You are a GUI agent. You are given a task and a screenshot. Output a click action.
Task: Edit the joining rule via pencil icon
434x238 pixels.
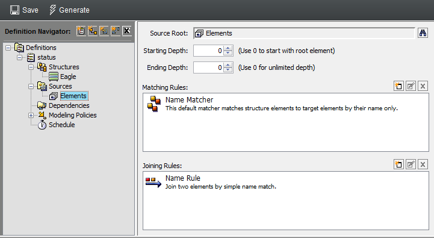[411, 164]
